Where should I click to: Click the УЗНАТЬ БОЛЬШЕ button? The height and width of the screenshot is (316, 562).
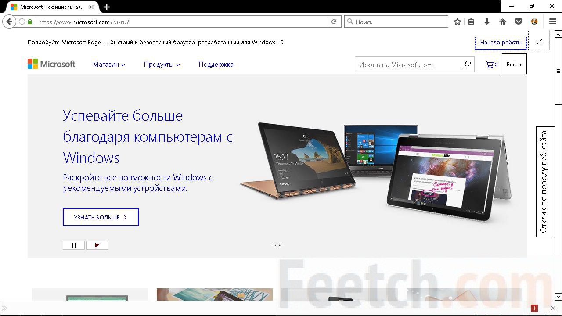[x=101, y=217]
